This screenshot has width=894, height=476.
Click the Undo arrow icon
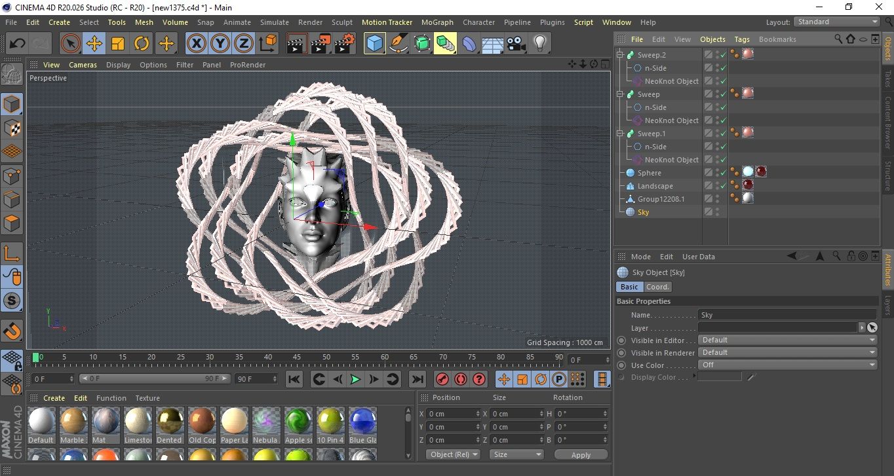[18, 44]
